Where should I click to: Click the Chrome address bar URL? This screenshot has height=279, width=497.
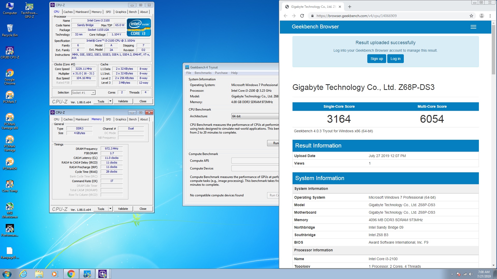coord(356,16)
